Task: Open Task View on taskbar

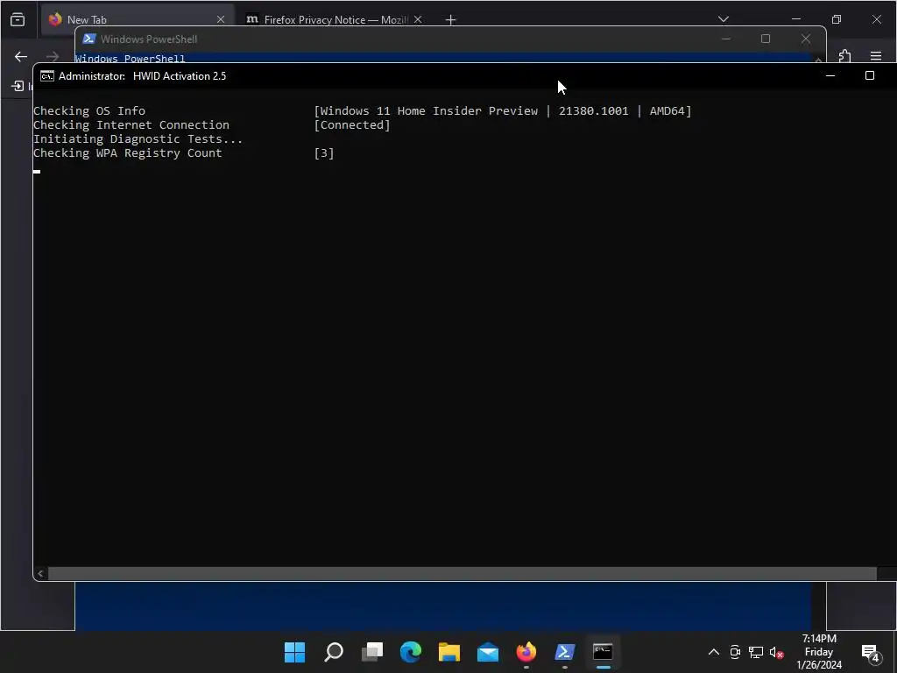Action: pos(372,652)
